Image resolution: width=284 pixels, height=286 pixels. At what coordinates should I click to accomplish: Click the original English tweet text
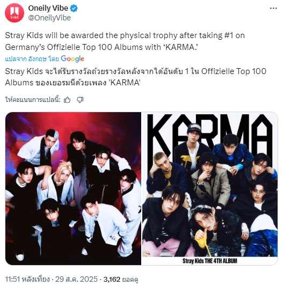point(125,41)
